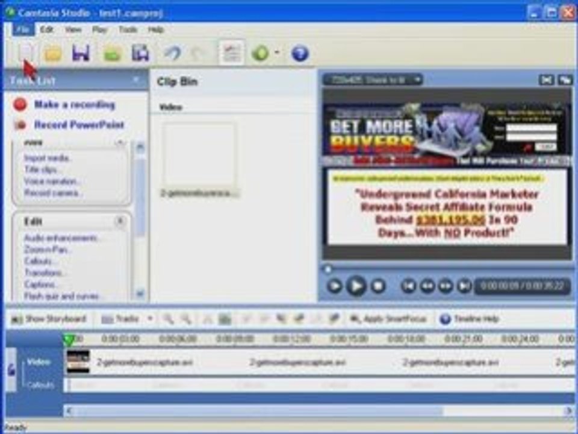Open Flash quiz and survey task

(x=63, y=296)
